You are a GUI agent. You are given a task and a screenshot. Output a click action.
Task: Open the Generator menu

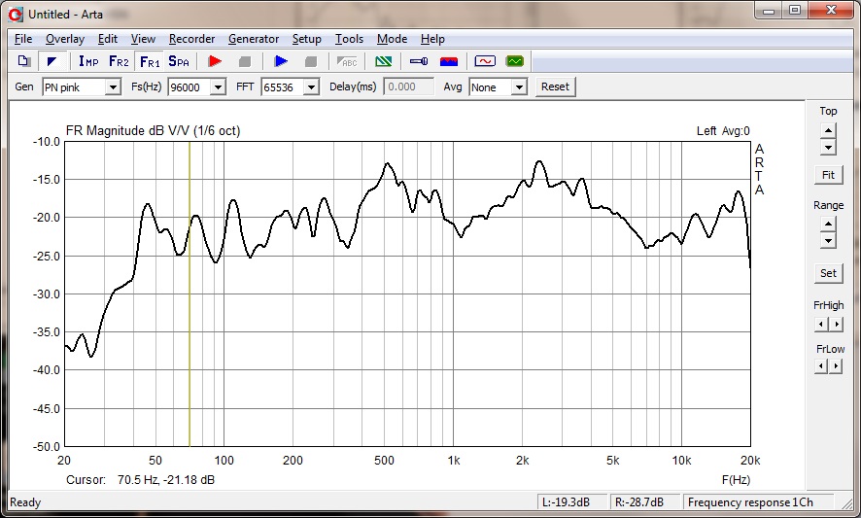coord(254,39)
